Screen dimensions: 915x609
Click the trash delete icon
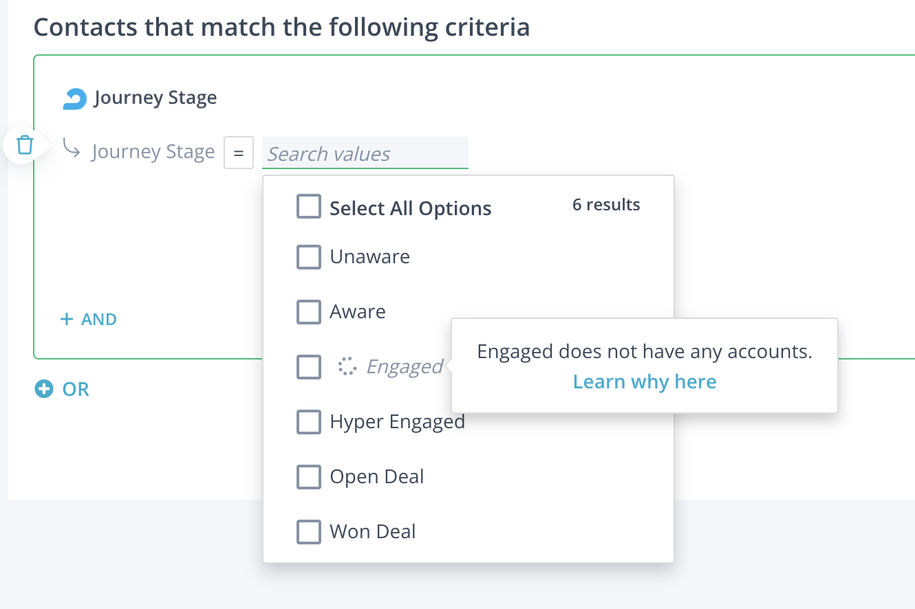click(x=25, y=145)
